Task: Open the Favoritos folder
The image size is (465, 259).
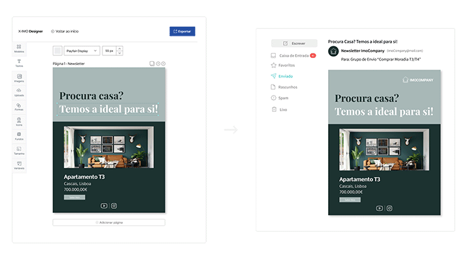Action: [x=283, y=65]
